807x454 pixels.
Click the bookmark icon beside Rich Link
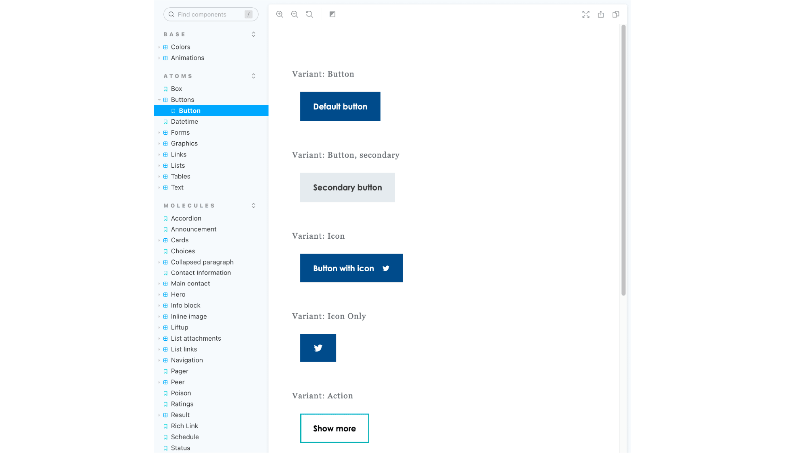(x=165, y=426)
